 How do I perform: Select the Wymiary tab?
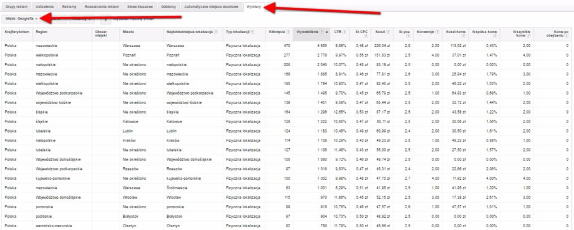click(x=253, y=7)
